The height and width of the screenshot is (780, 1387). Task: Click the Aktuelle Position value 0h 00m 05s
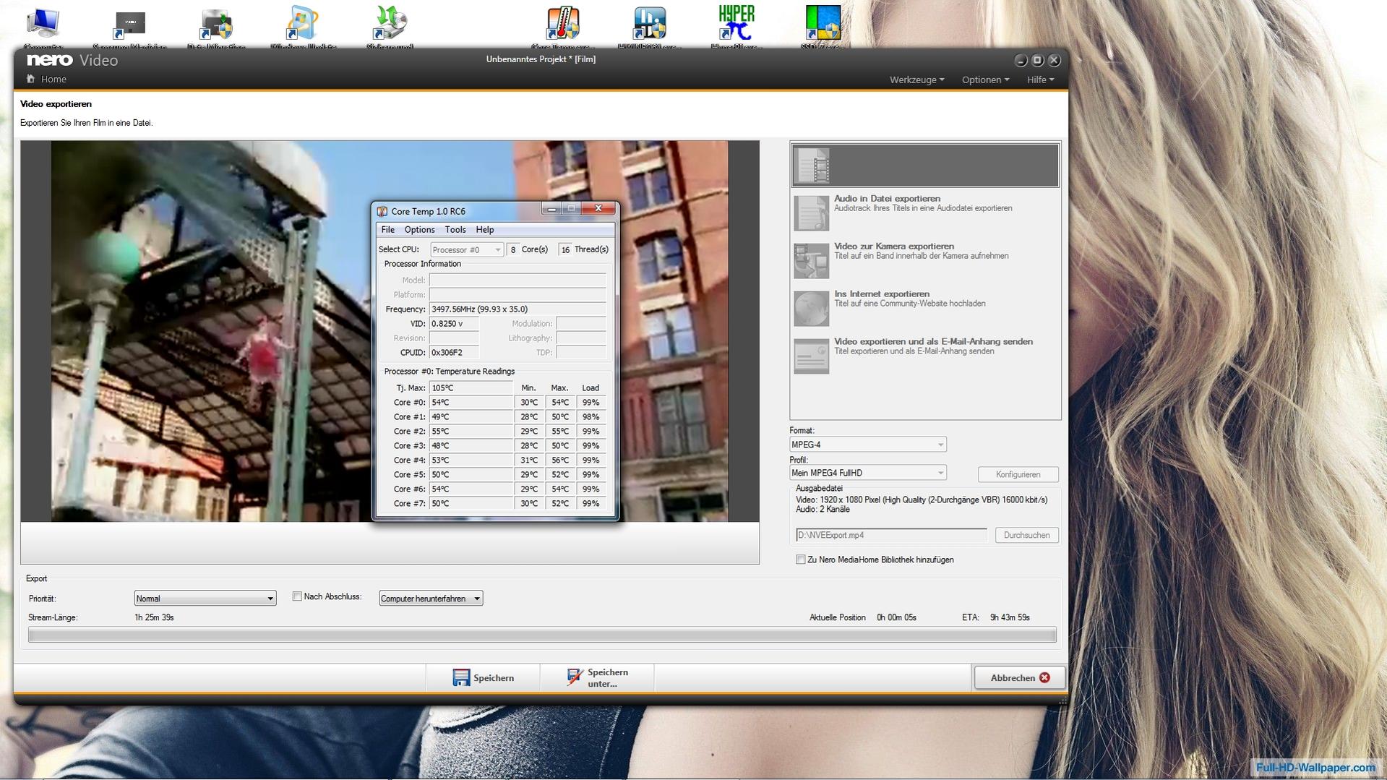pos(896,617)
